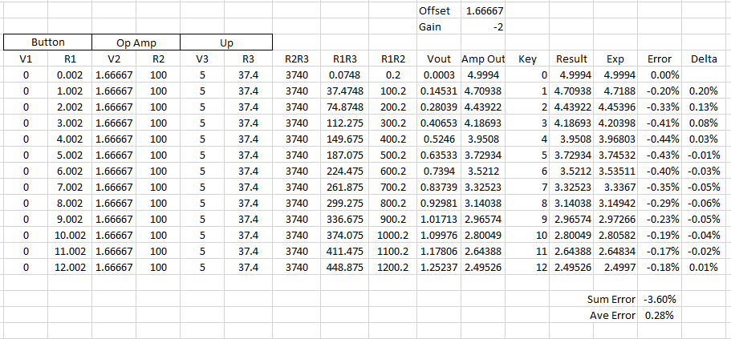Select R1 cell with value 6.002
The image size is (731, 339).
click(x=70, y=172)
